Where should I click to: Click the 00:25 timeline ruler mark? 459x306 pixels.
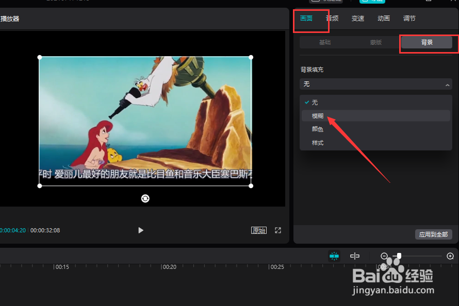(277, 267)
